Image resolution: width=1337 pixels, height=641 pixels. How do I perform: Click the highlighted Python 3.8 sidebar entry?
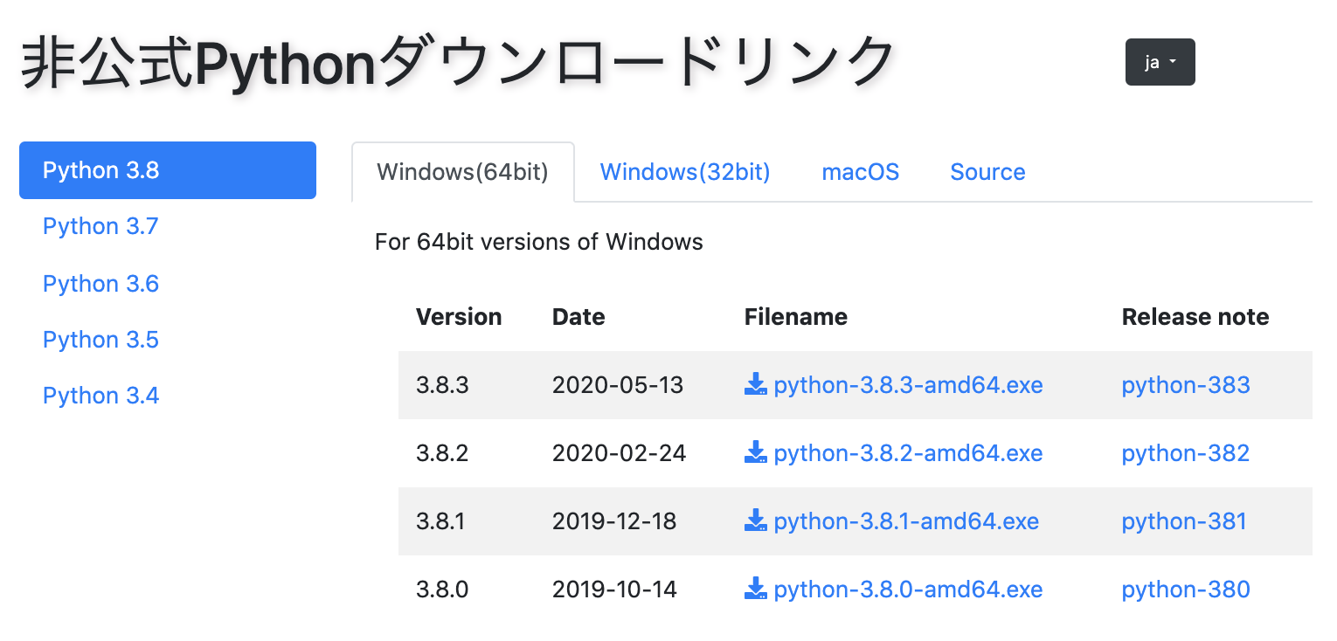pos(100,170)
